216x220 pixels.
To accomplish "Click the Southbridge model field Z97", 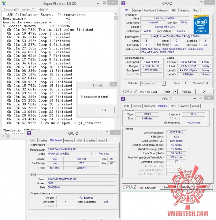I will pos(81,163).
